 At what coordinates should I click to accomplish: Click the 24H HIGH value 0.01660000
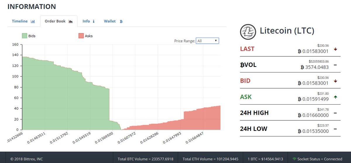pos(316,115)
